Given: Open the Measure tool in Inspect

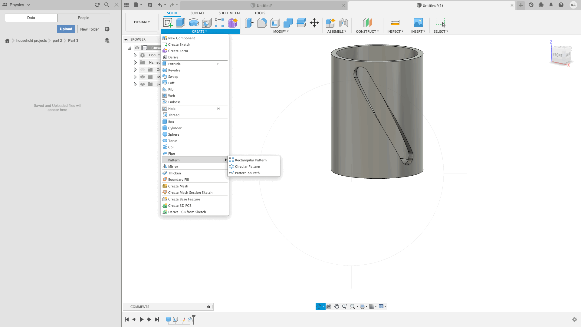Looking at the screenshot, I should pos(395,23).
